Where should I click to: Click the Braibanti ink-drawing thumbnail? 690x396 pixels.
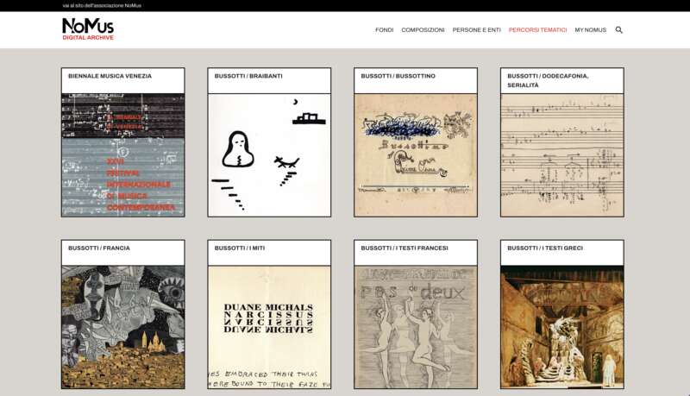coord(269,155)
